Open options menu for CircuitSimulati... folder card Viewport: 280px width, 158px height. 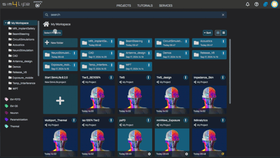186,41
